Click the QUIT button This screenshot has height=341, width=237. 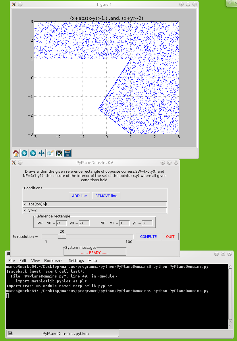coord(170,237)
